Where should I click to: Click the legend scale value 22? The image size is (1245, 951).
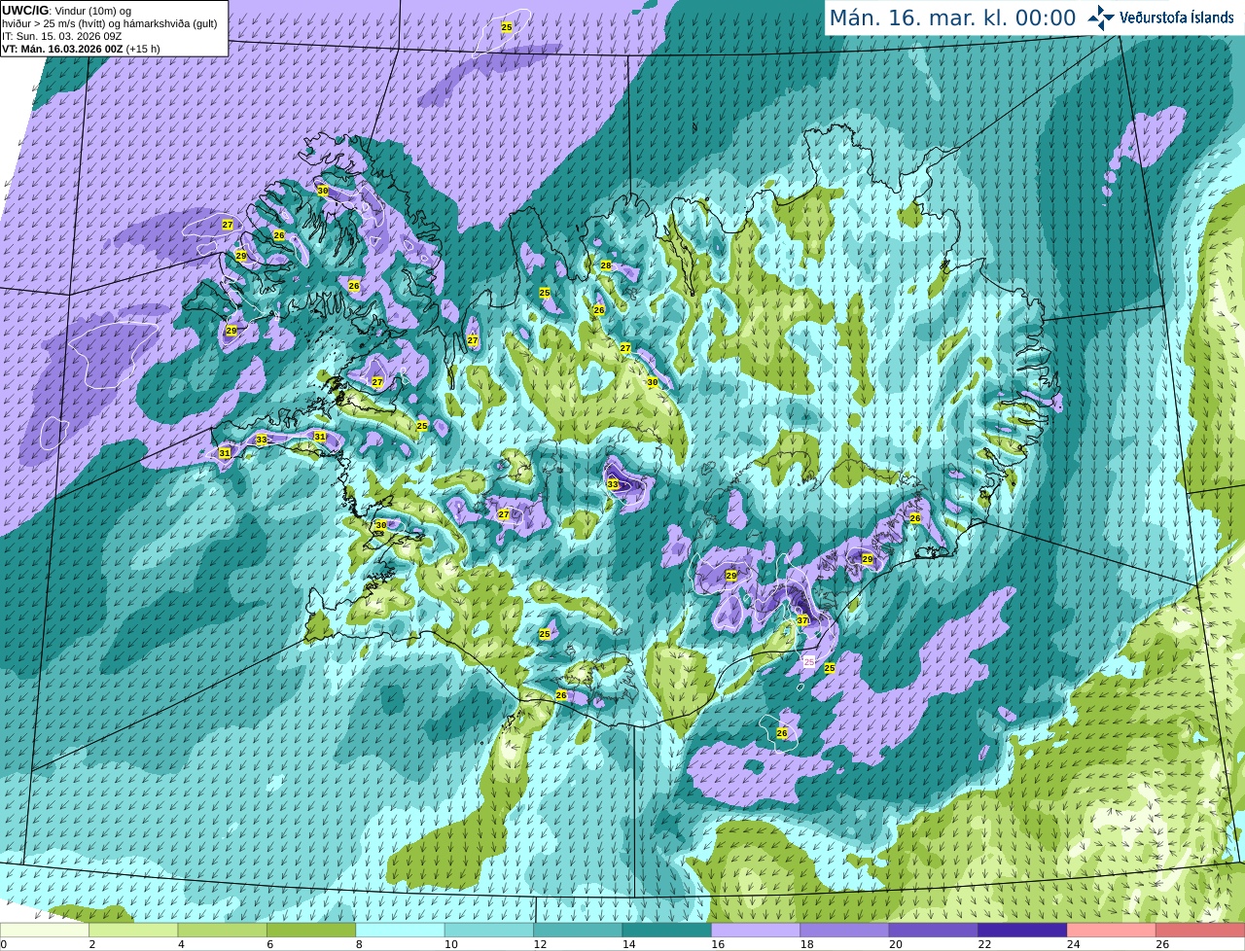[x=985, y=944]
